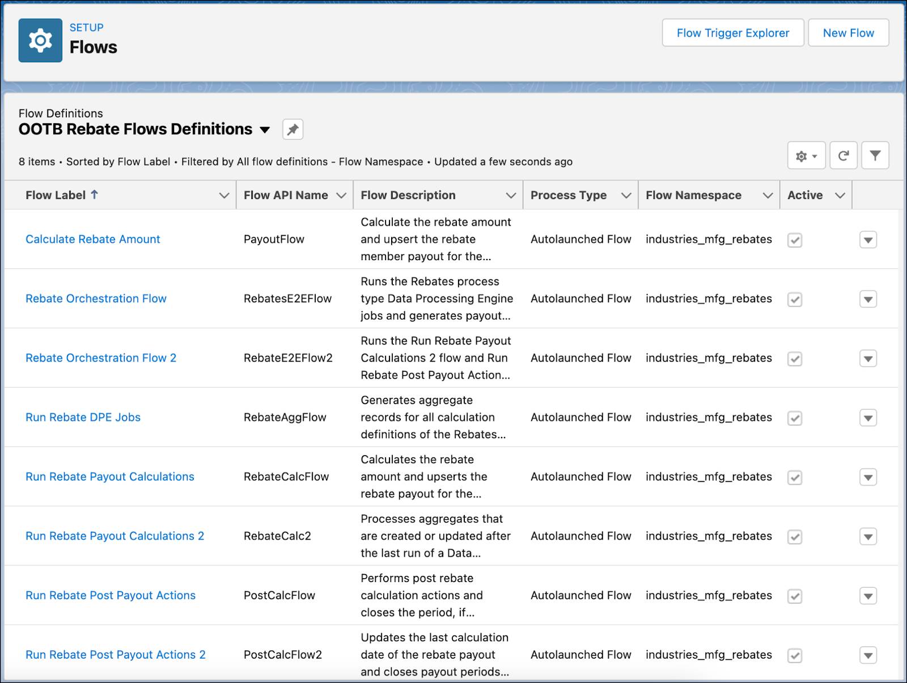Click the New Flow button
Screen dimensions: 907x683
click(x=848, y=33)
